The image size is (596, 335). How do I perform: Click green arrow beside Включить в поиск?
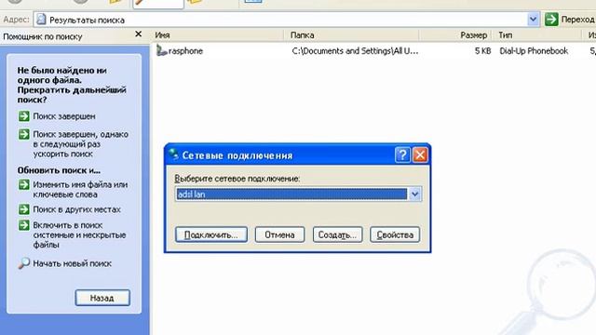point(24,225)
